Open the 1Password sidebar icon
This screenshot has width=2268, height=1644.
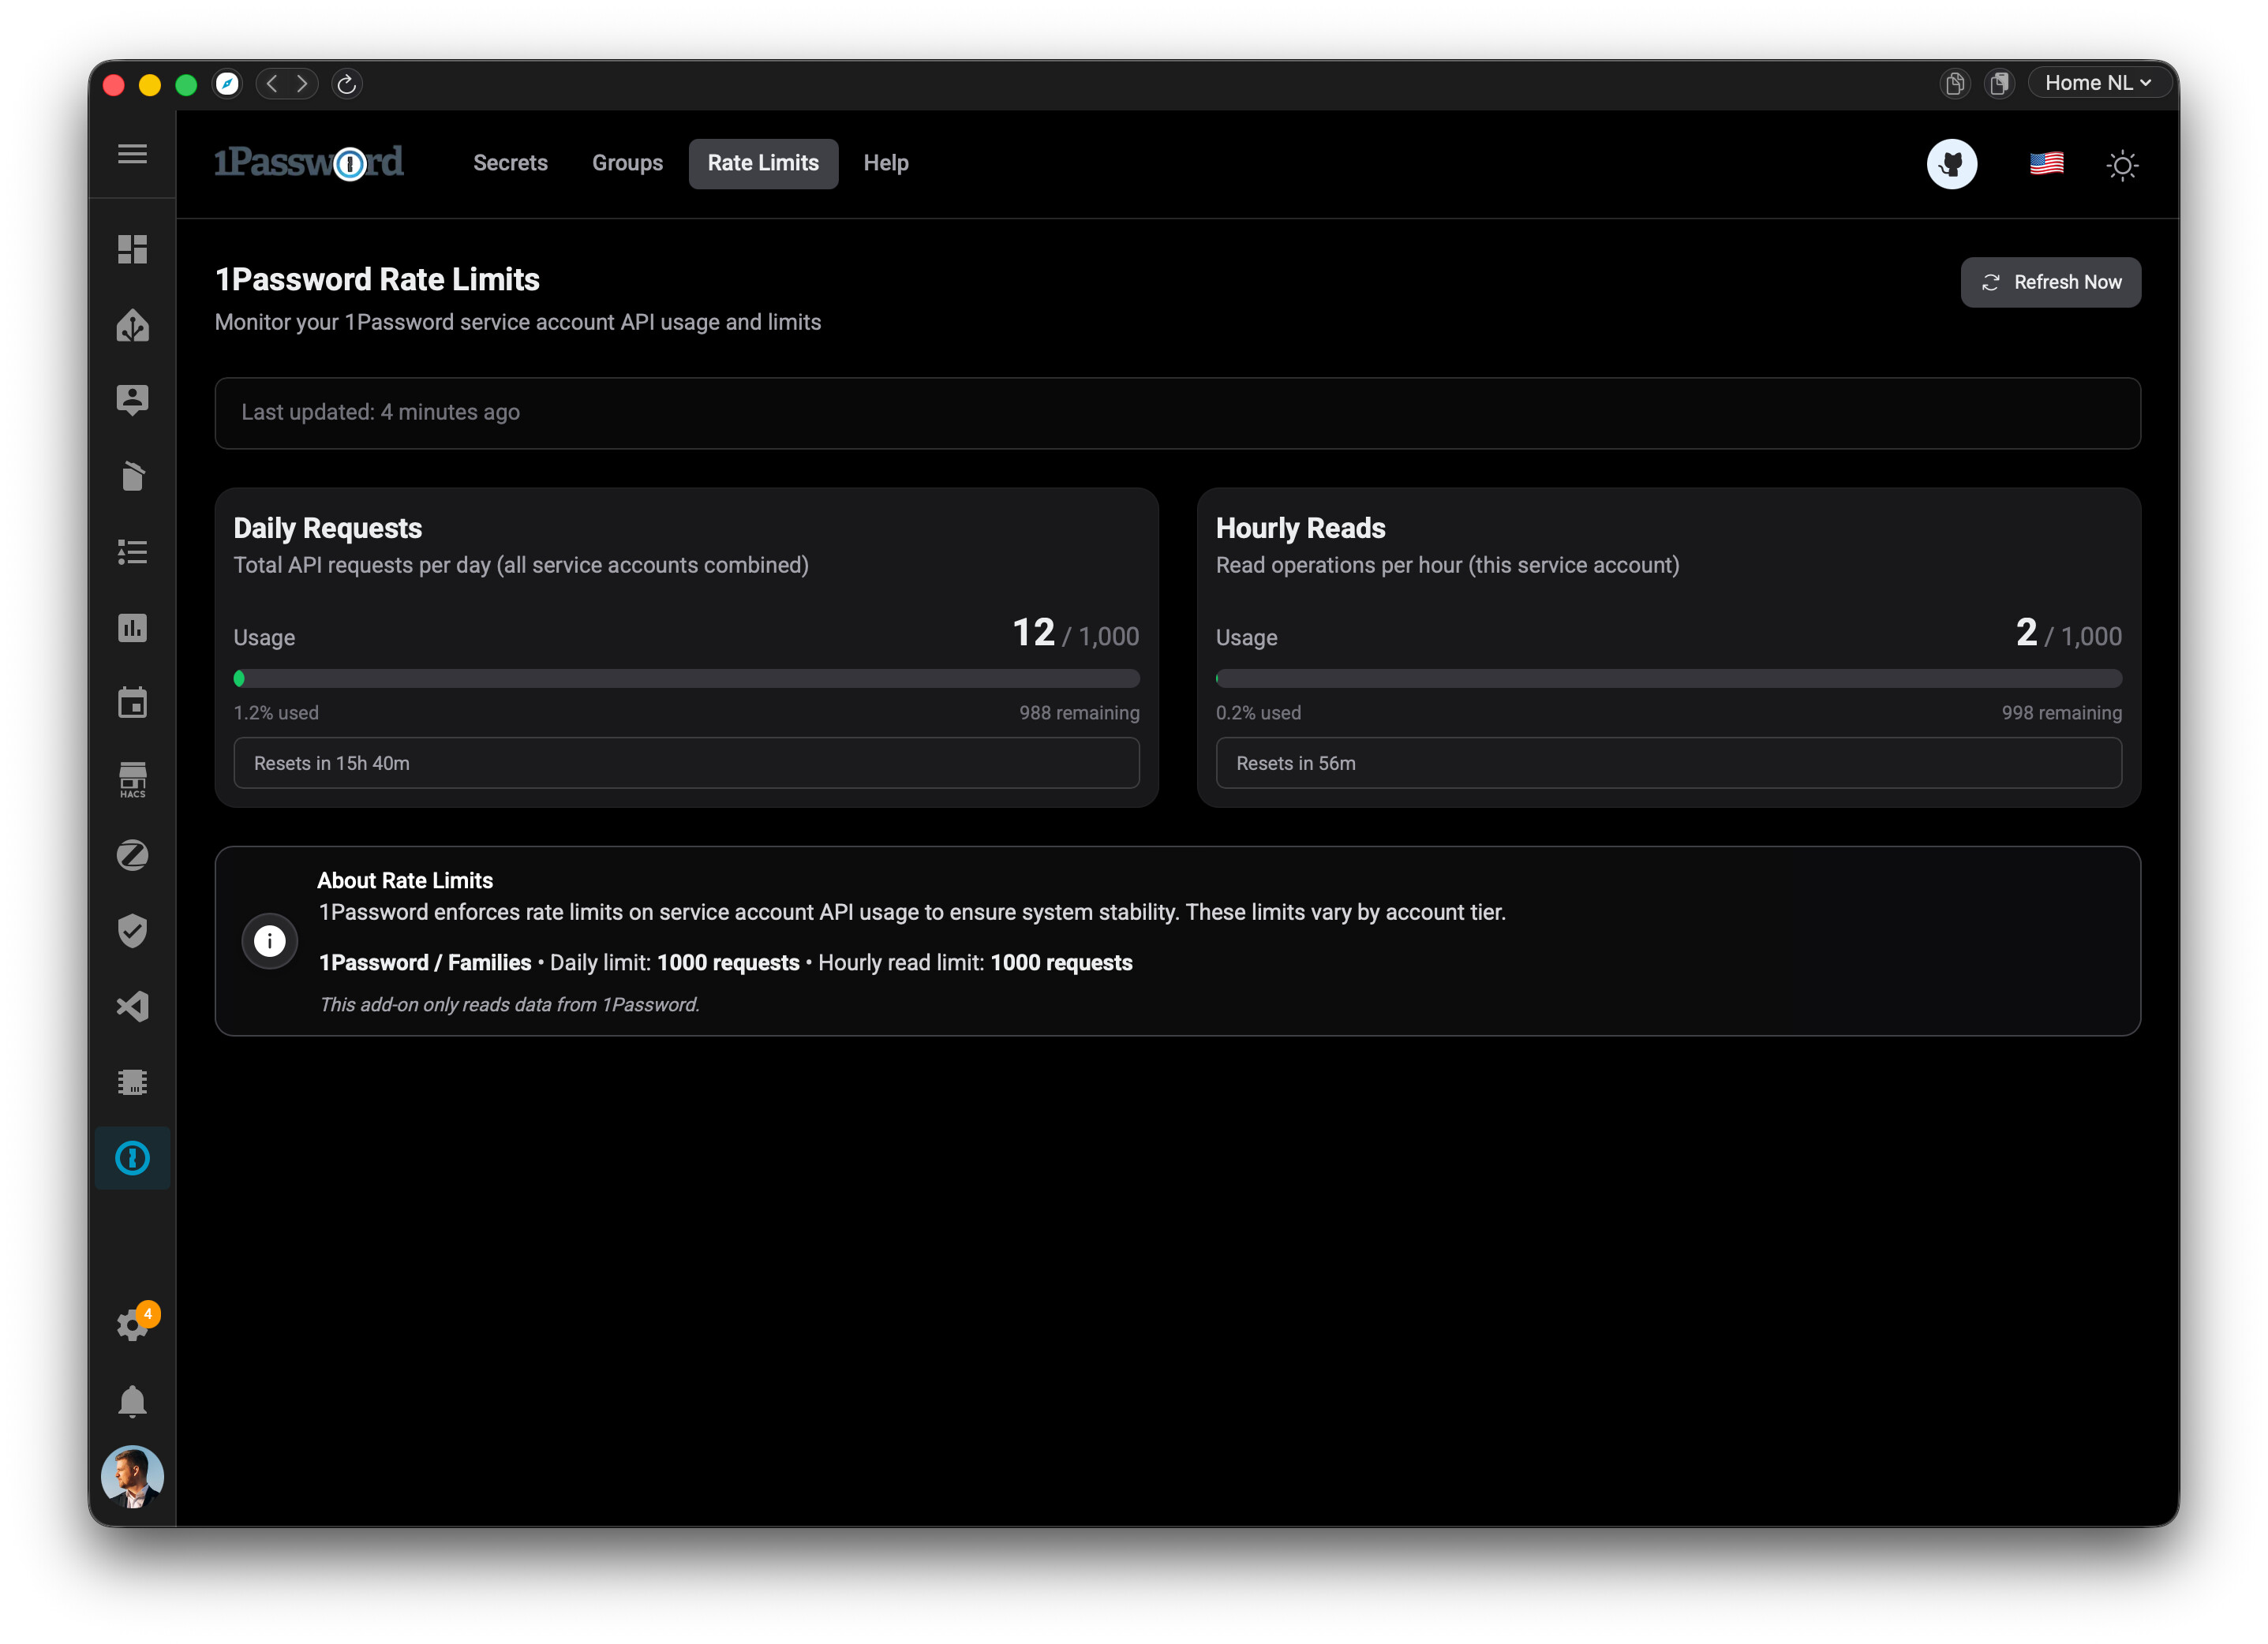132,1158
